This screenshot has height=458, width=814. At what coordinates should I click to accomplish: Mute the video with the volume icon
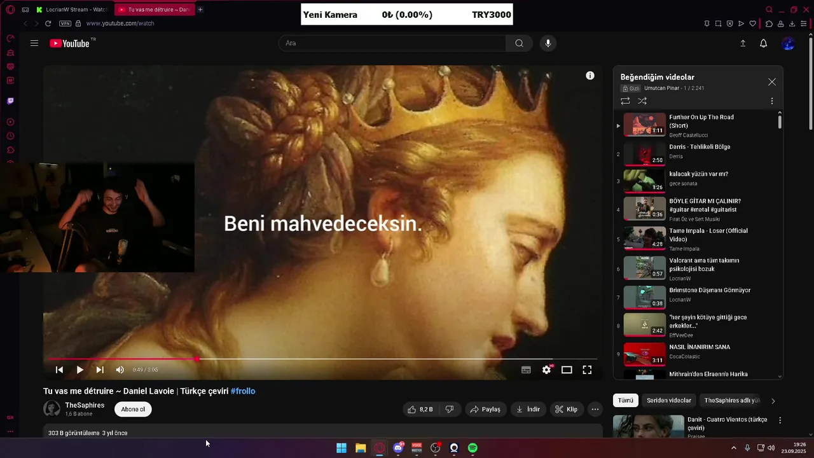(x=120, y=370)
